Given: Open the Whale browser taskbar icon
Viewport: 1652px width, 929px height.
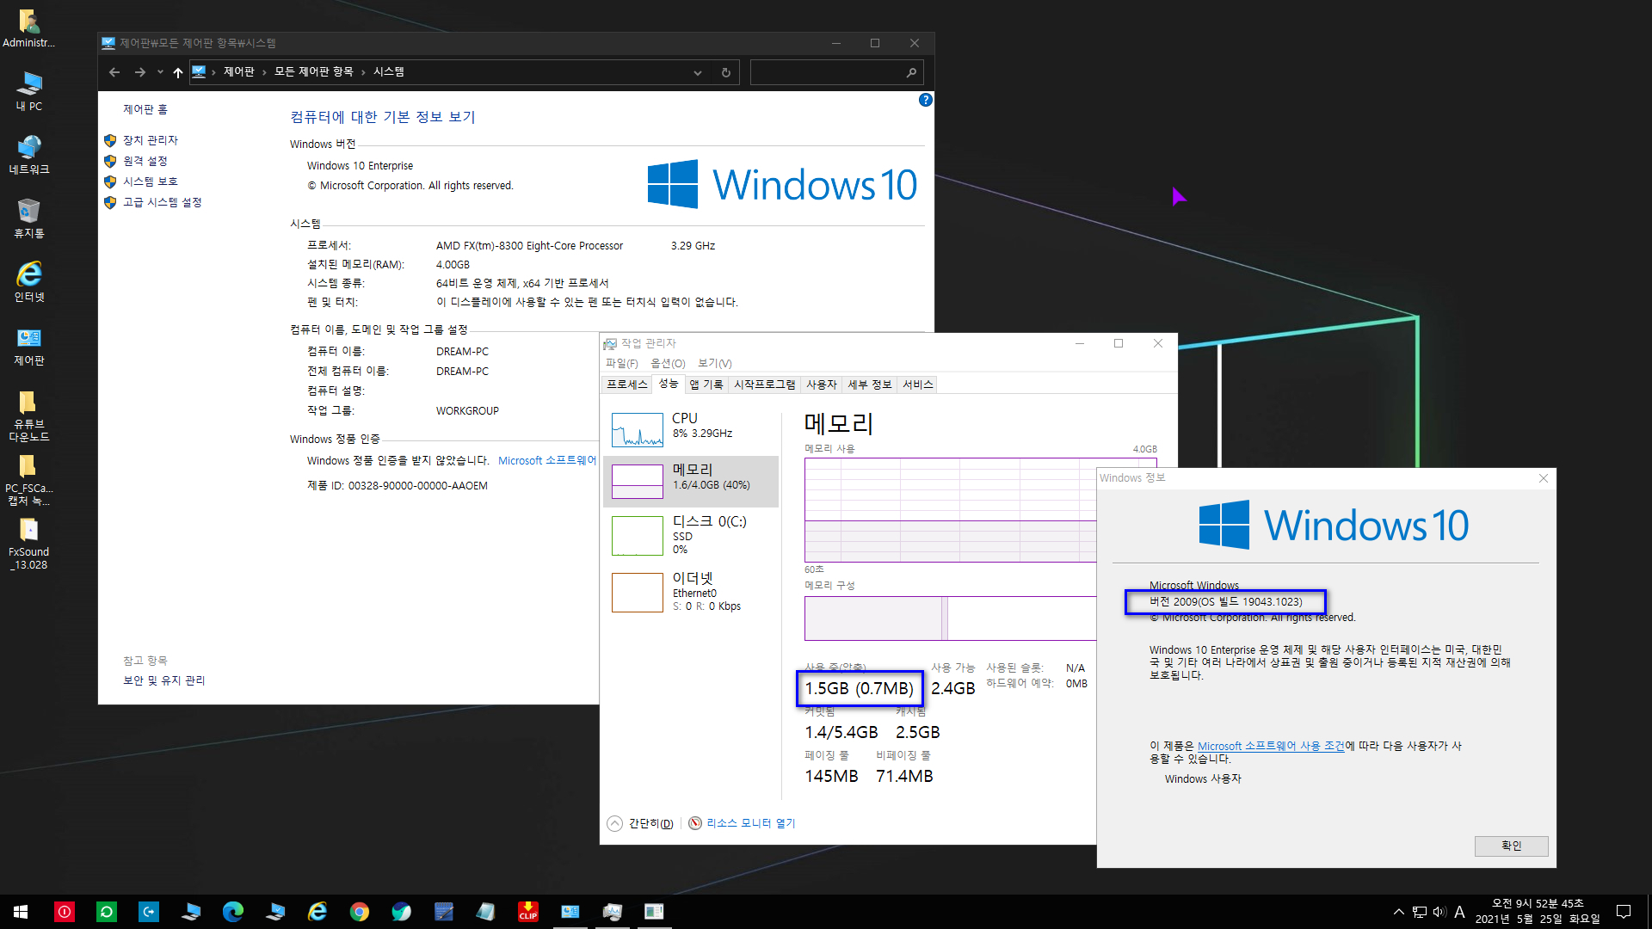Looking at the screenshot, I should (x=402, y=912).
